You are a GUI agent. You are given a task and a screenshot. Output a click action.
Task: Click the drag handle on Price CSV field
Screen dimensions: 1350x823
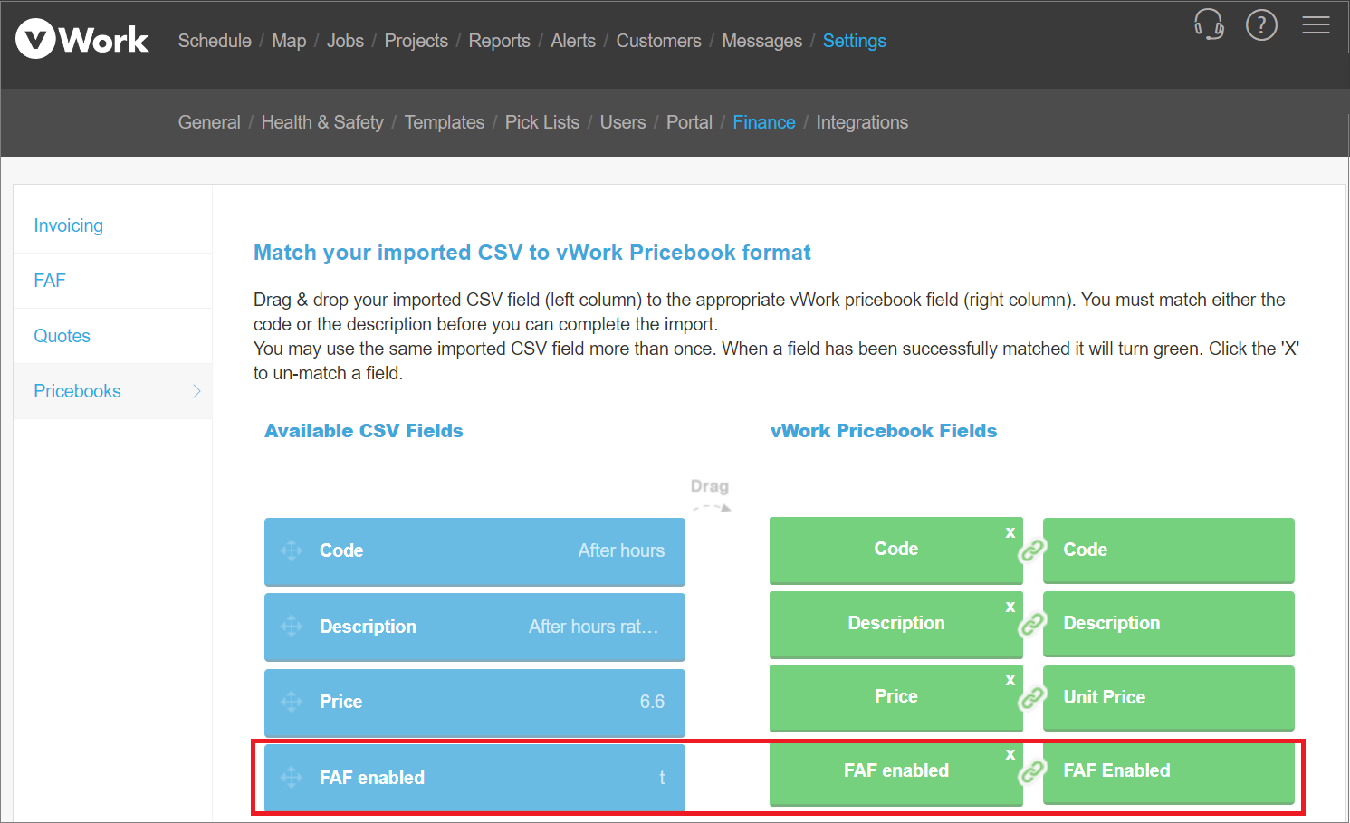(x=291, y=702)
